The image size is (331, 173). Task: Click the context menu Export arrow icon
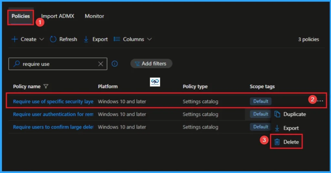coord(277,128)
